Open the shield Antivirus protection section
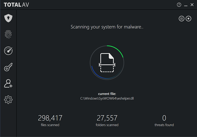The width and height of the screenshot is (197, 137). [8, 18]
